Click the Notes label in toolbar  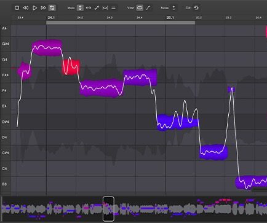click(x=165, y=8)
